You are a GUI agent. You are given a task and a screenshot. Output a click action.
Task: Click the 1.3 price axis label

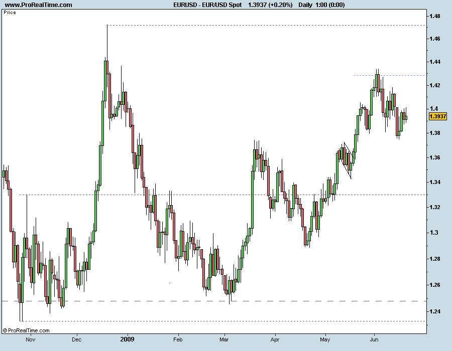pyautogui.click(x=434, y=233)
